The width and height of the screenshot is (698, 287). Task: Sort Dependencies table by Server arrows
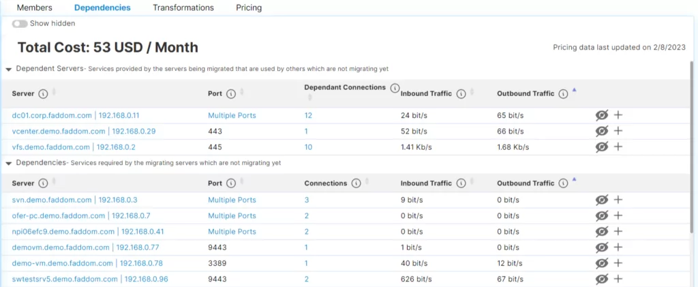click(x=55, y=181)
